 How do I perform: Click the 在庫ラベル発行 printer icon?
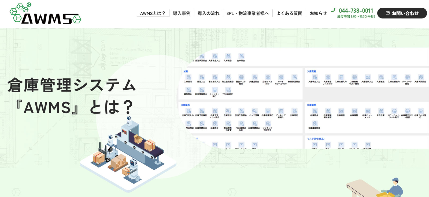click(421, 111)
